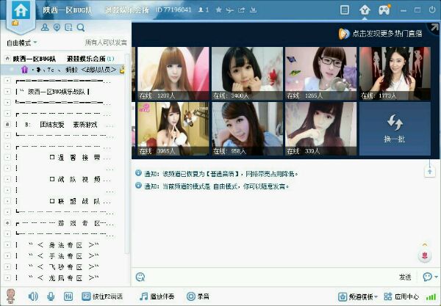Image resolution: width=441 pixels, height=306 pixels.
Task: Open the YY home icon
Action: point(21,11)
